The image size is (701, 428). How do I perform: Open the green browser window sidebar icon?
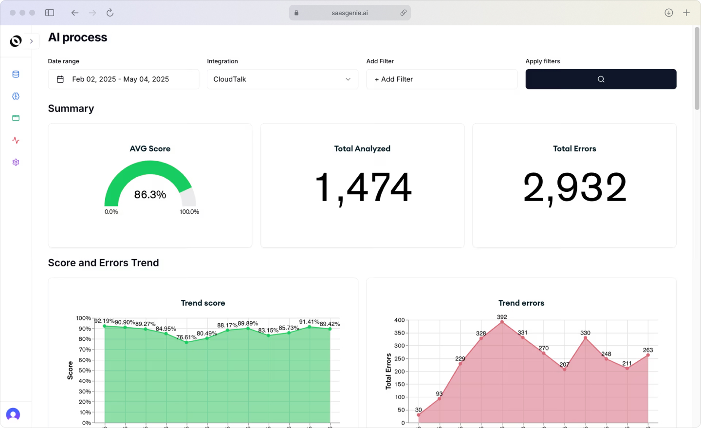(16, 118)
